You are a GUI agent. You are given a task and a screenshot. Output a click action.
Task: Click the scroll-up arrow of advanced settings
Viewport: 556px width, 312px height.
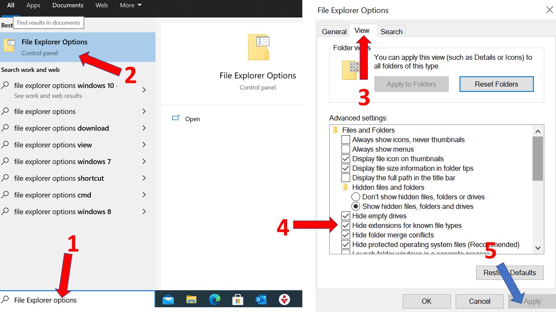[x=538, y=131]
